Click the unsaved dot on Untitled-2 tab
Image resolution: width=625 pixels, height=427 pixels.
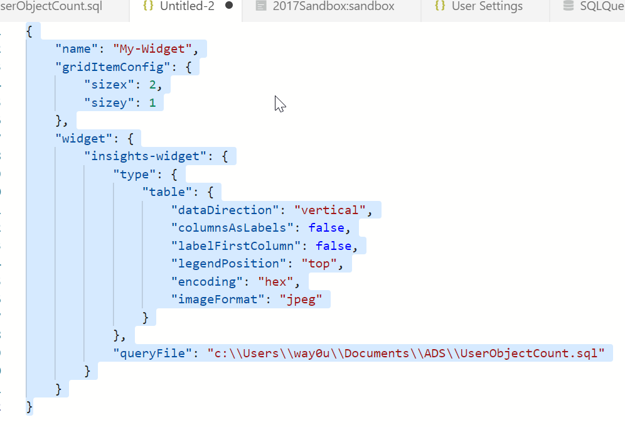[229, 6]
